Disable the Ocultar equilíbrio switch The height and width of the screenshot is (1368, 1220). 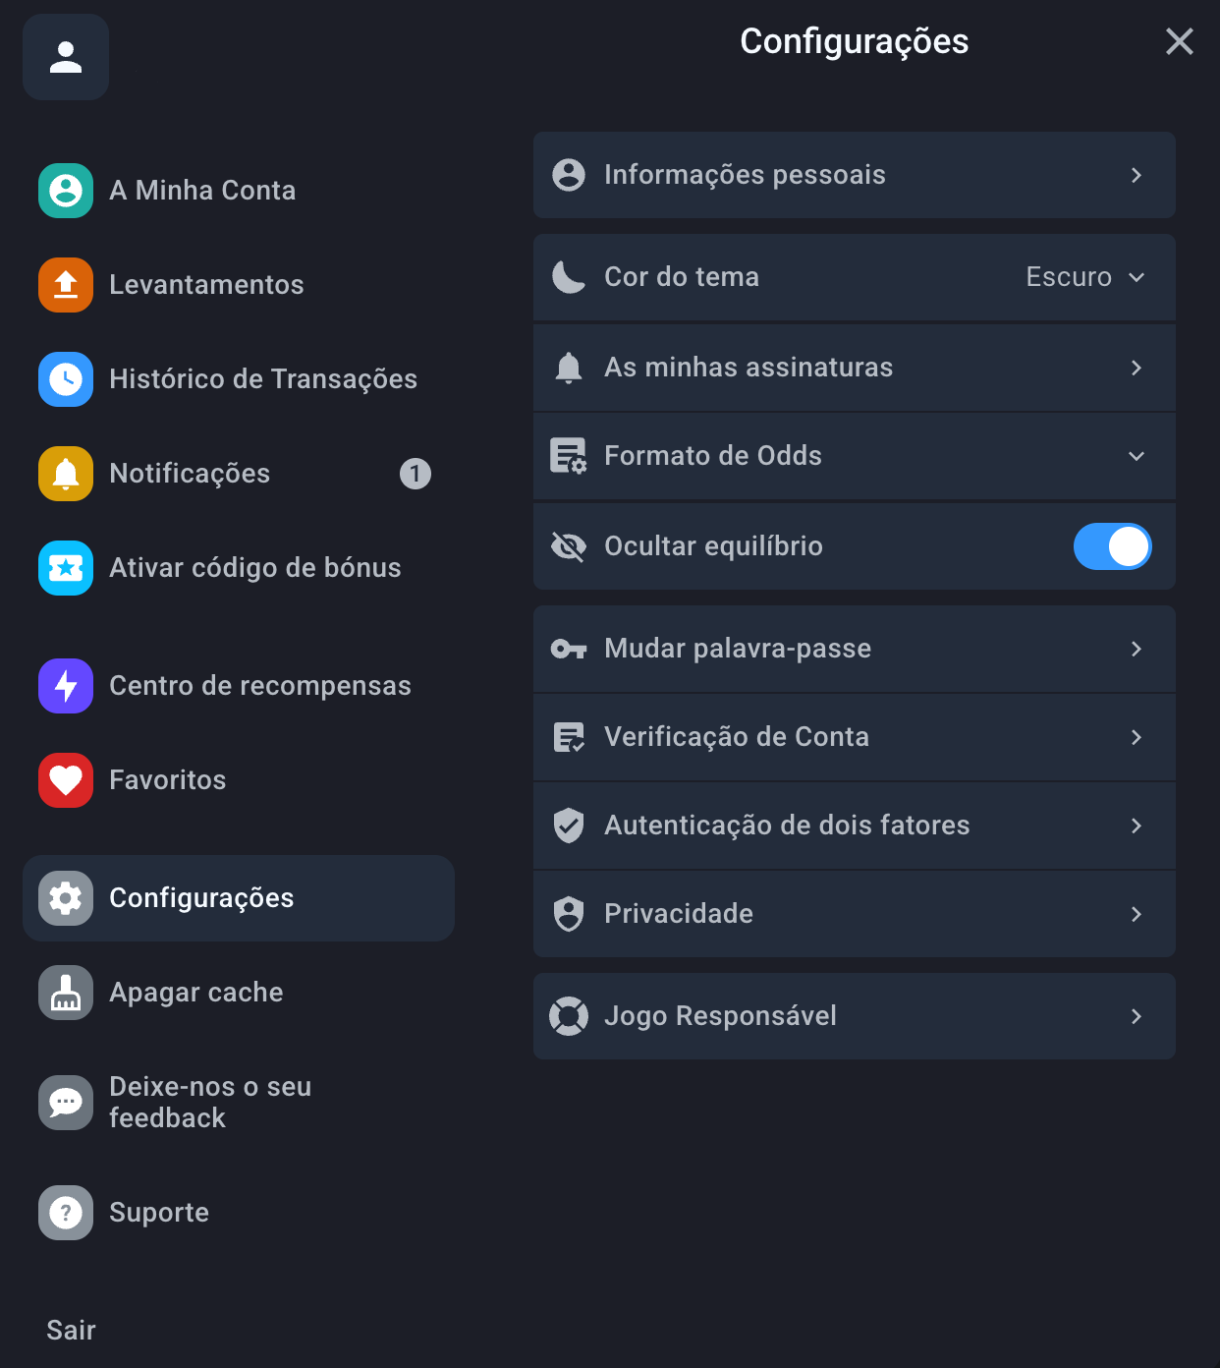(x=1113, y=546)
